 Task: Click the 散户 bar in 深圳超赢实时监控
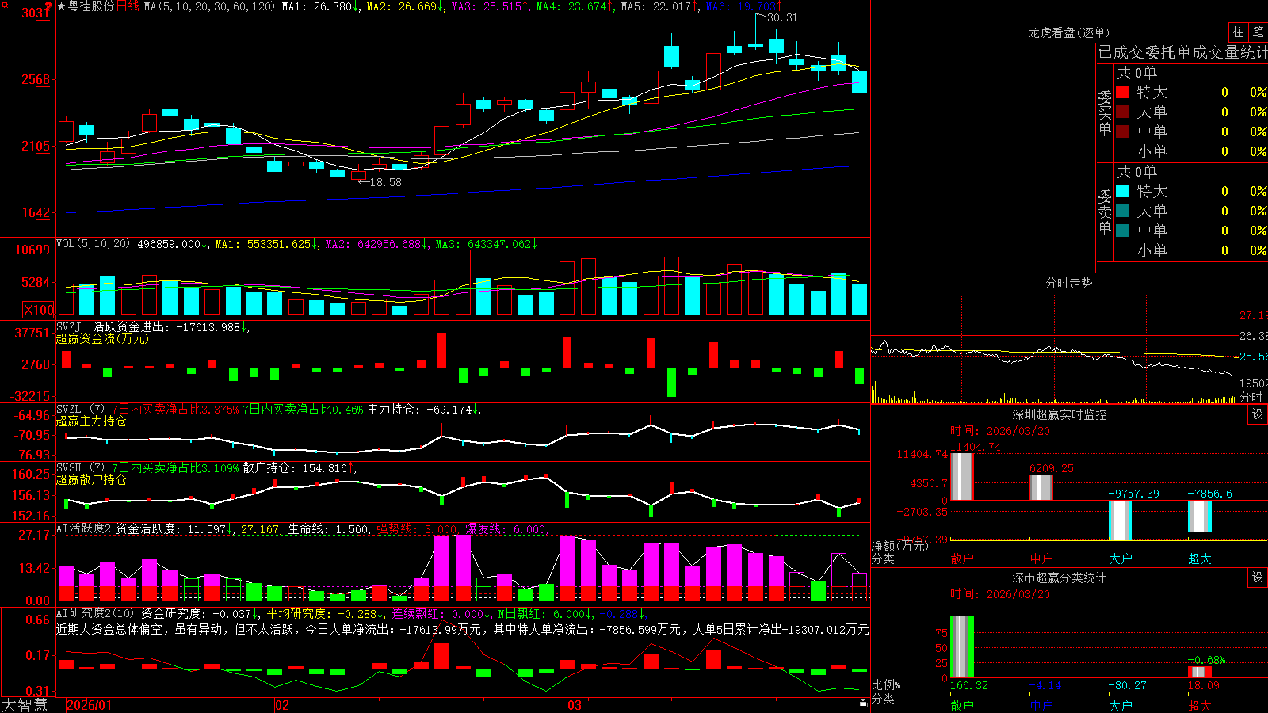962,476
